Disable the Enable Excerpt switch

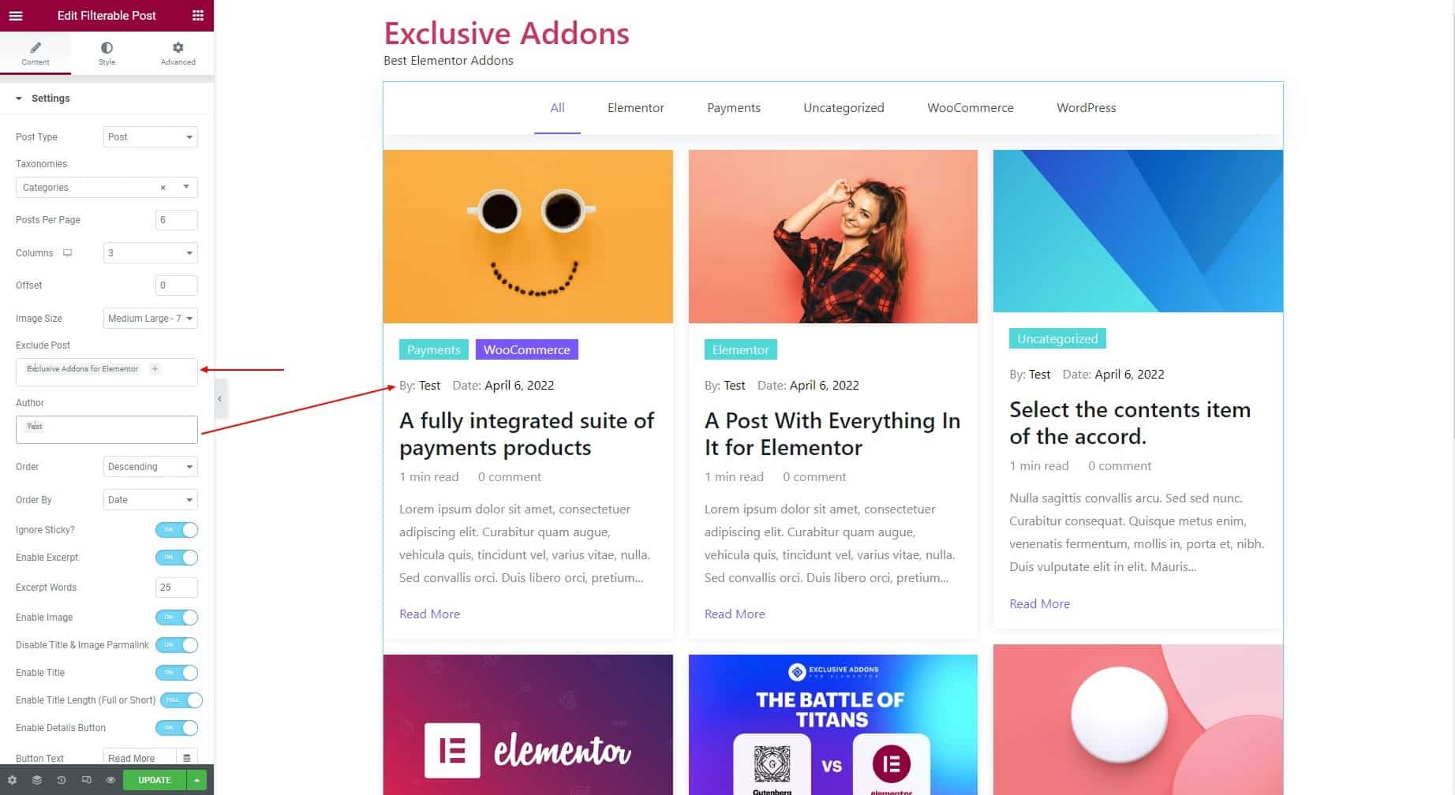pyautogui.click(x=177, y=558)
